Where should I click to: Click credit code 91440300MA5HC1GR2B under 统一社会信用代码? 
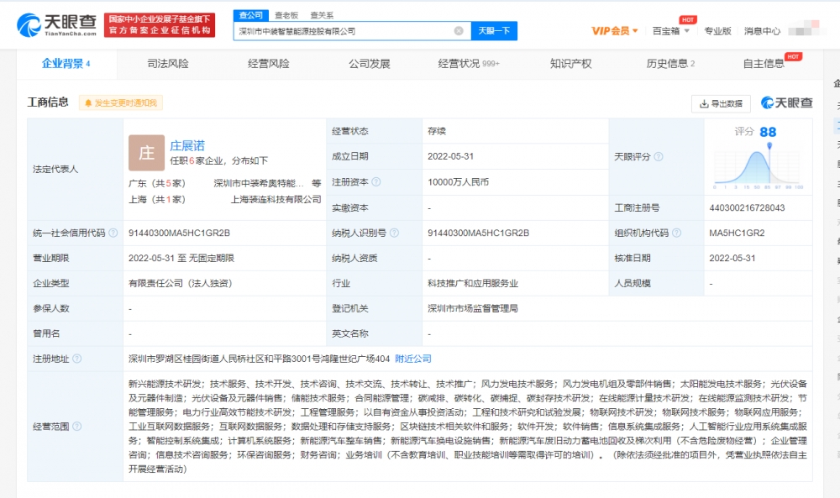179,233
